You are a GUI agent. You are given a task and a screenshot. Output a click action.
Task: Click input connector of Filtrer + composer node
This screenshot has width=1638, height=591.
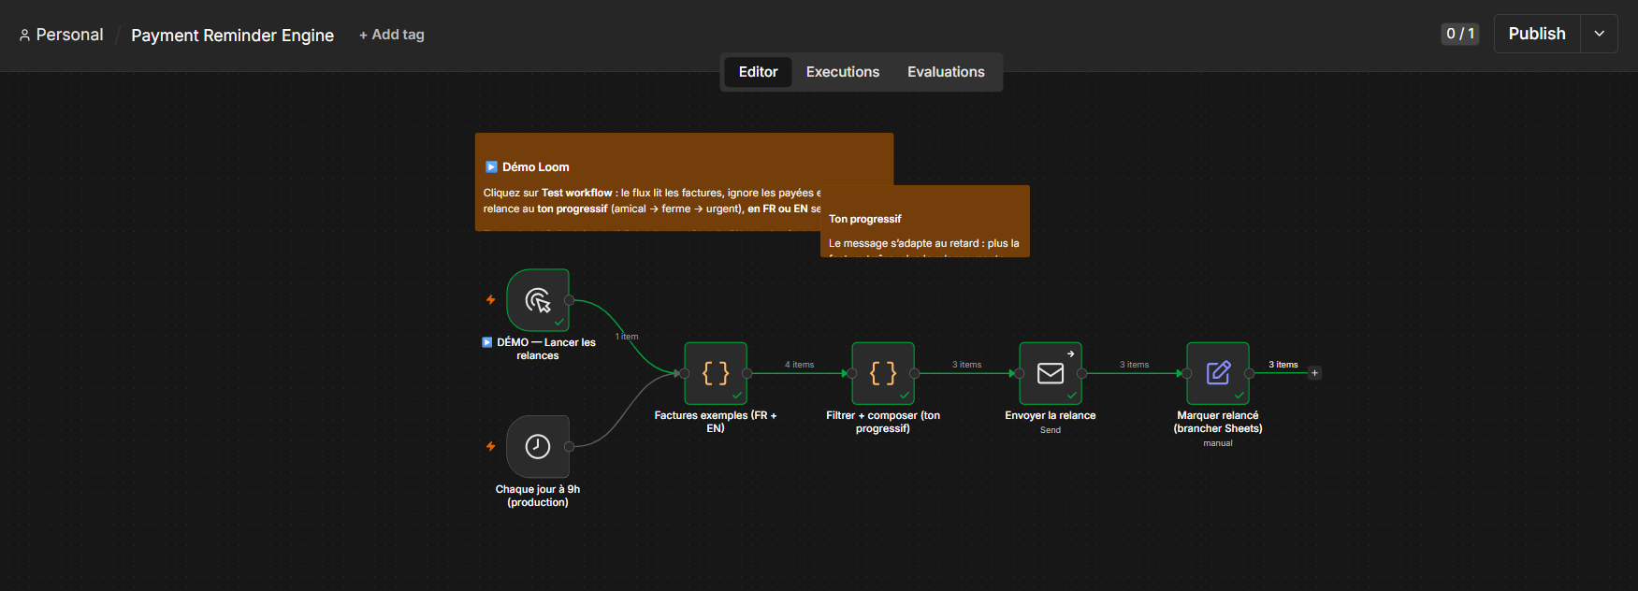(x=852, y=373)
